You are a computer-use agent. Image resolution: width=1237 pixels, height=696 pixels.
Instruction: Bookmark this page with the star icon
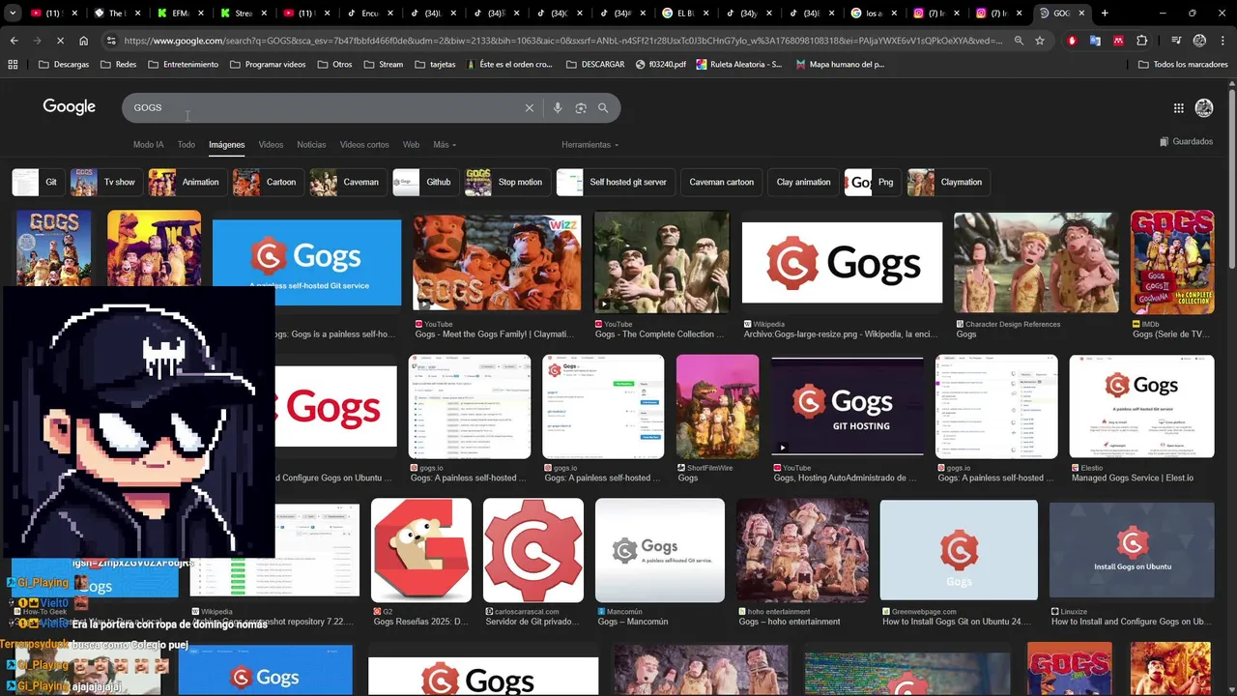1040,41
